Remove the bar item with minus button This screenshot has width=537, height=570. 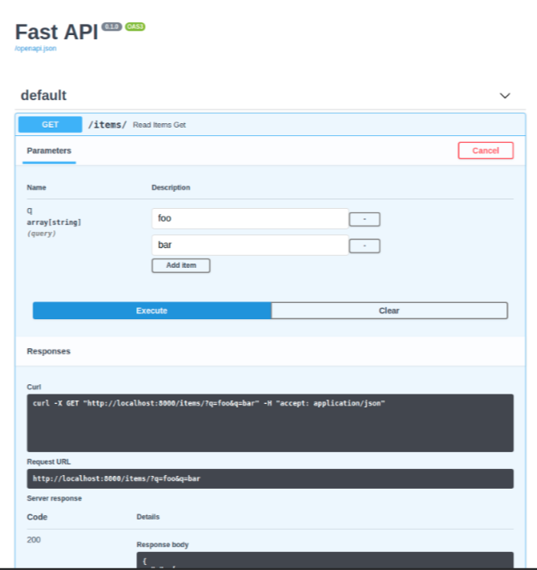(365, 246)
